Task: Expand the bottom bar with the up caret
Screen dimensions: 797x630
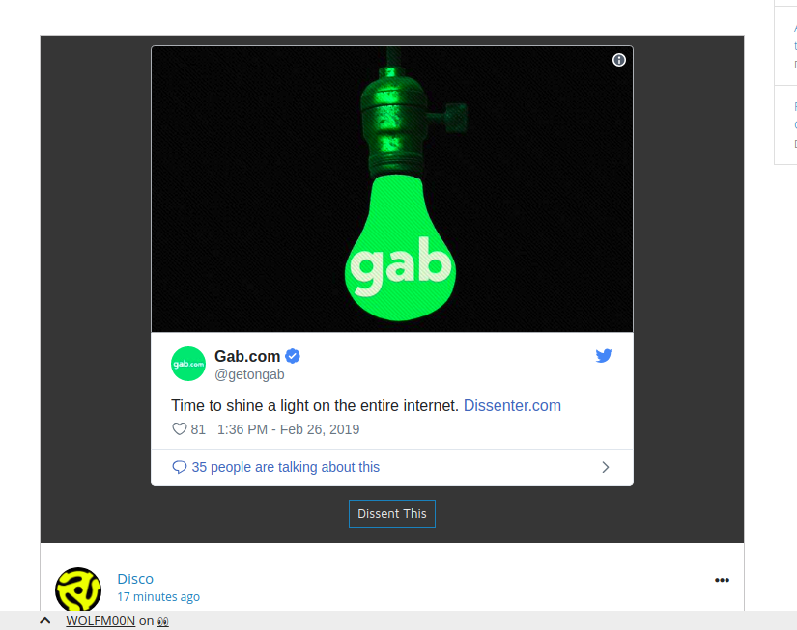Action: pos(45,620)
